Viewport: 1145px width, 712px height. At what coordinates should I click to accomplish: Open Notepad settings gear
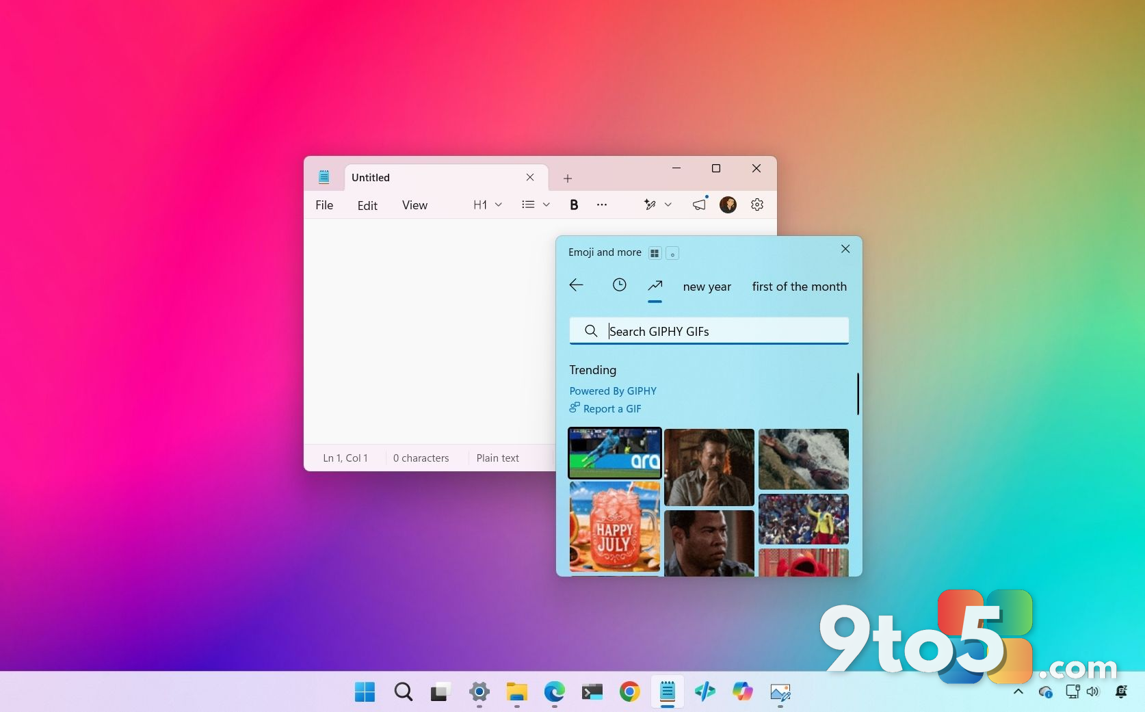[x=757, y=205]
